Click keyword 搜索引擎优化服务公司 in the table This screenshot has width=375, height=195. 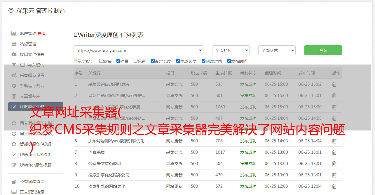(x=109, y=175)
